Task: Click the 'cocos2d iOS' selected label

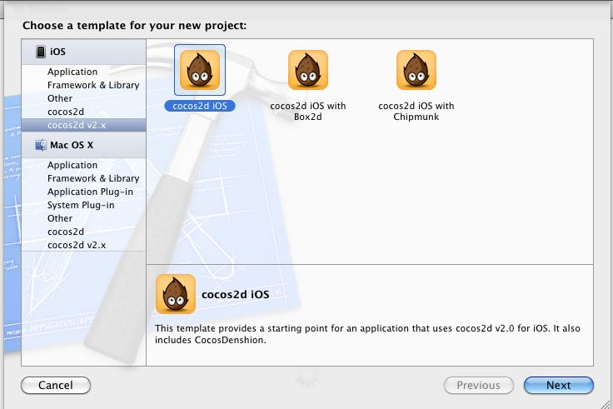Action: pyautogui.click(x=200, y=106)
